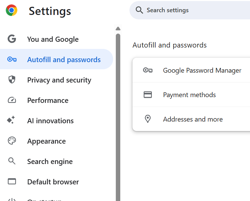Click the sidebar scrollbar up arrow
Image resolution: width=250 pixels, height=201 pixels.
pos(118,29)
